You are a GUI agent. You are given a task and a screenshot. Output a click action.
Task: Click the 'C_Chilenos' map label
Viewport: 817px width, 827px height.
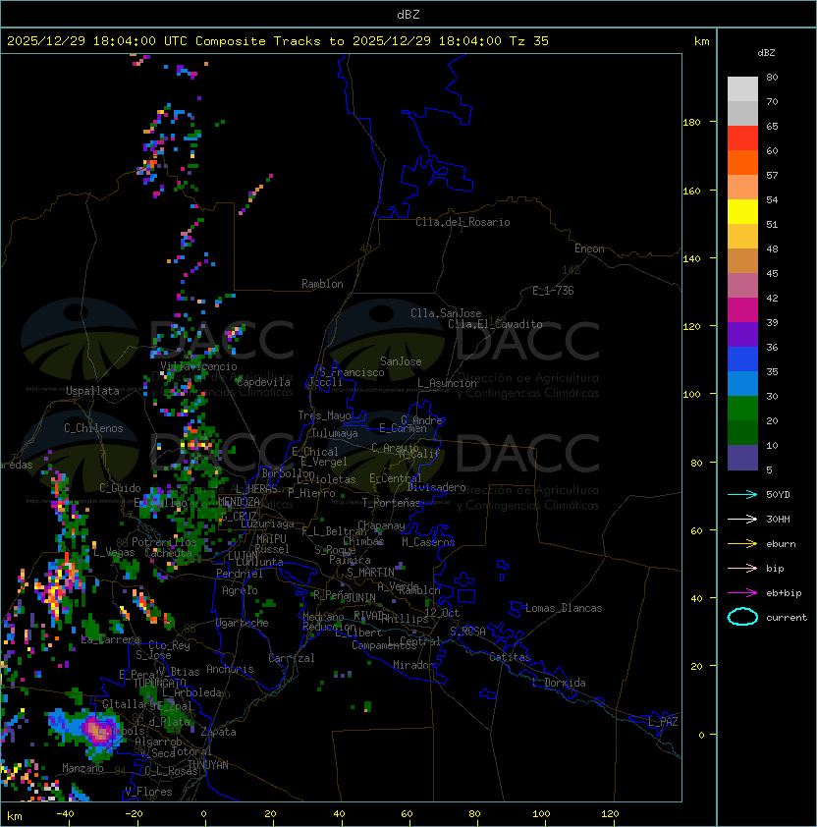[x=93, y=428]
